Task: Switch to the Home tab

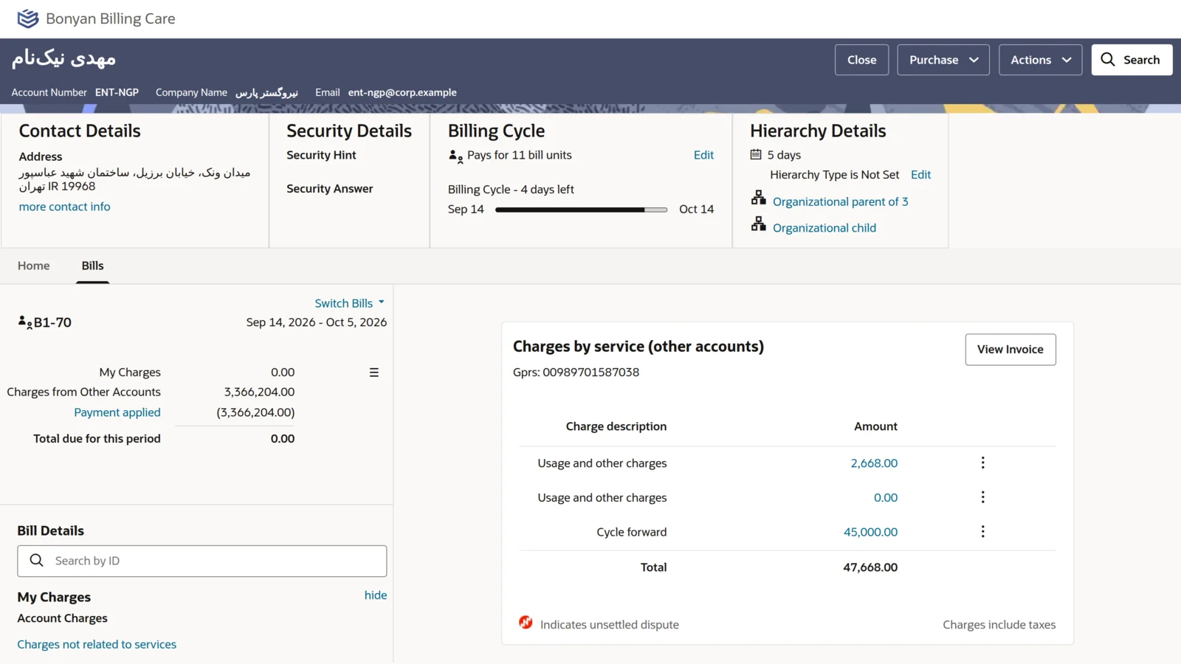Action: click(34, 266)
